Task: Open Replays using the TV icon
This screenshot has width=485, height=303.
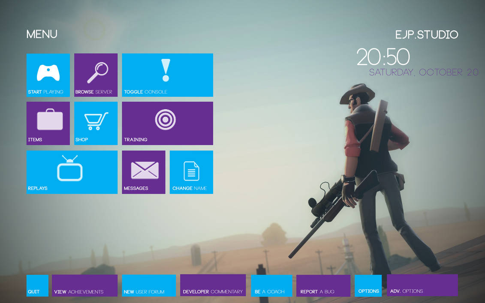Action: click(x=70, y=168)
